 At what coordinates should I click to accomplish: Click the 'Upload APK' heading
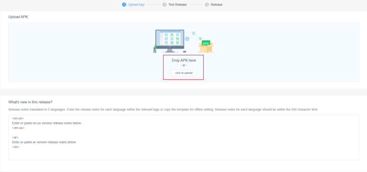(x=18, y=17)
